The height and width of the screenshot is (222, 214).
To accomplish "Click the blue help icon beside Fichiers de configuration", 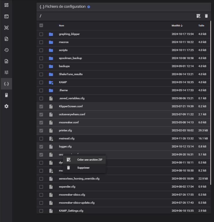I will (x=89, y=7).
